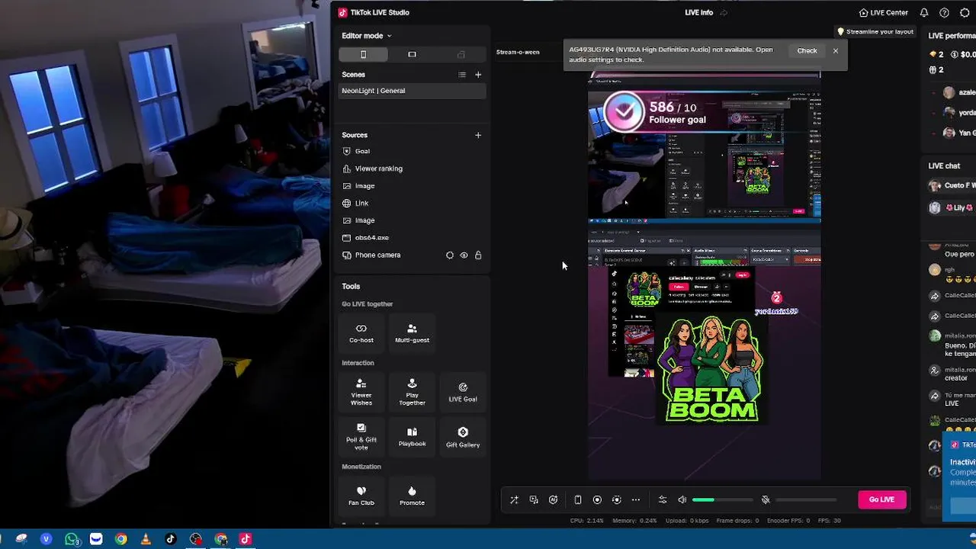Toggle lock on Phone camera source
The image size is (976, 549).
(x=478, y=255)
